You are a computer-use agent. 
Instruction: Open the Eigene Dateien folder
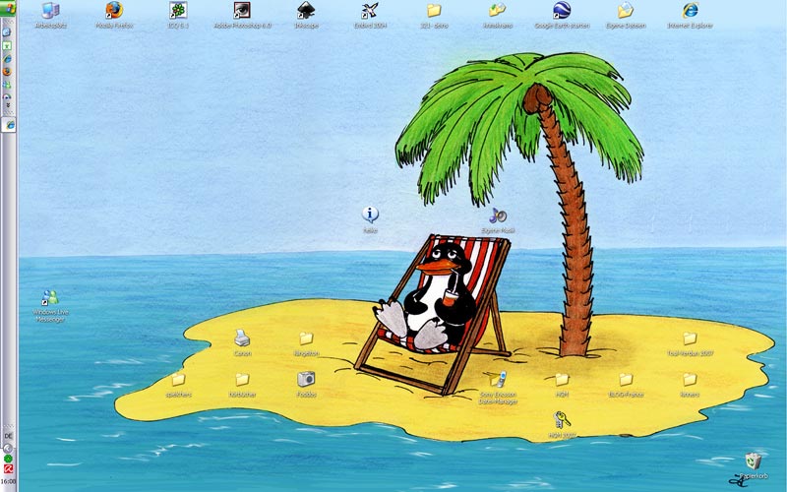coord(626,12)
